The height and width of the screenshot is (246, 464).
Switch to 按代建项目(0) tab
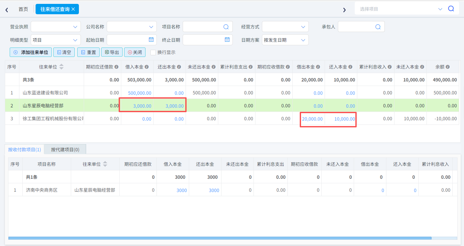[x=65, y=149]
